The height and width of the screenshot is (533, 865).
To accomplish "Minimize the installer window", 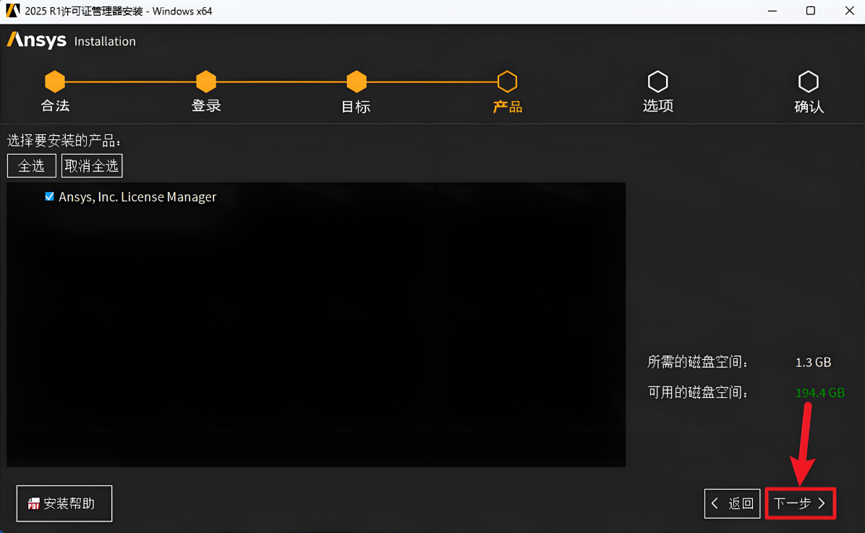I will [772, 11].
